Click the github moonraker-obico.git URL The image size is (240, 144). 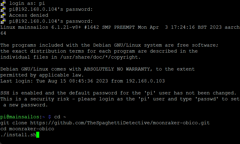120,123
